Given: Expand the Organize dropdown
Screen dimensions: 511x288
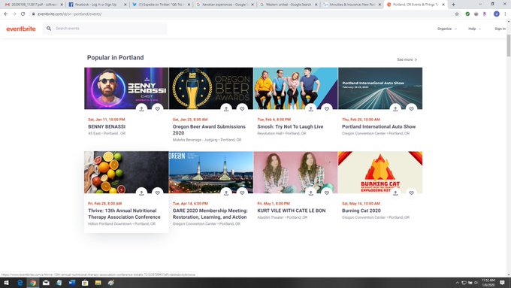Looking at the screenshot, I should [447, 29].
